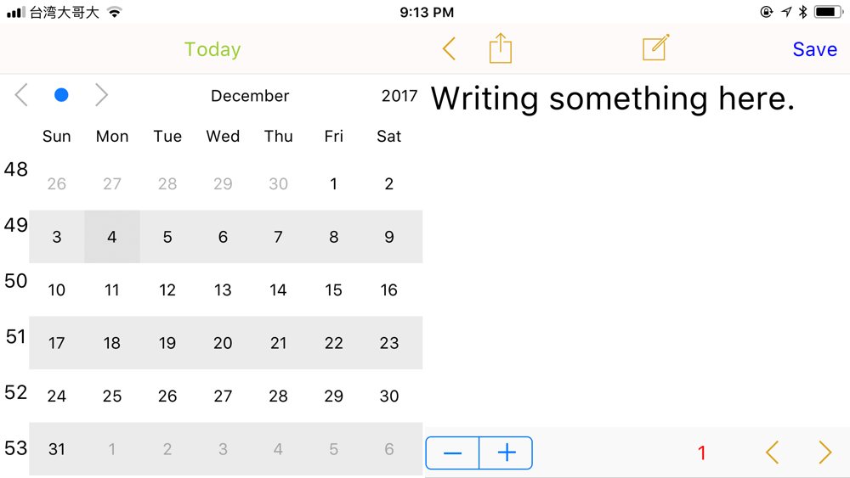This screenshot has height=478, width=850.
Task: Select December 25 on the calendar
Action: (112, 396)
